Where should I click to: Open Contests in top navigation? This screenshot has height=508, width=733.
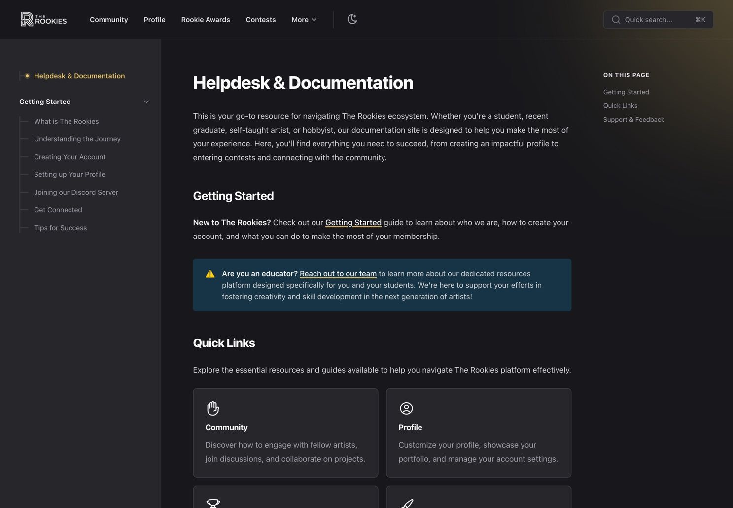[x=261, y=20]
